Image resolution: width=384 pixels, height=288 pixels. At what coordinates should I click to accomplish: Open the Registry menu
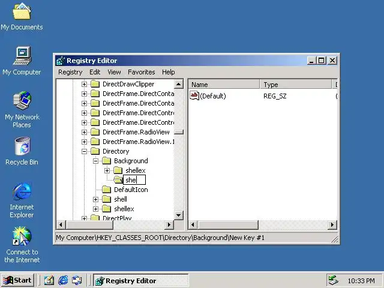[70, 72]
